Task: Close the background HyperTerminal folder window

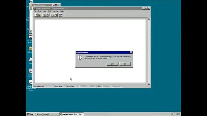Action: point(59,5)
